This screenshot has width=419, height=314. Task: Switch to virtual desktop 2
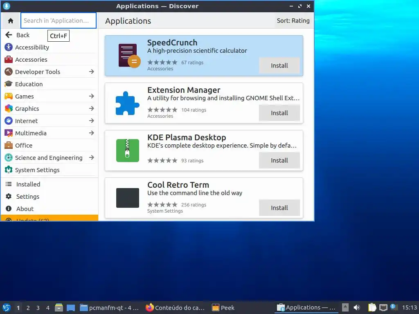point(28,308)
